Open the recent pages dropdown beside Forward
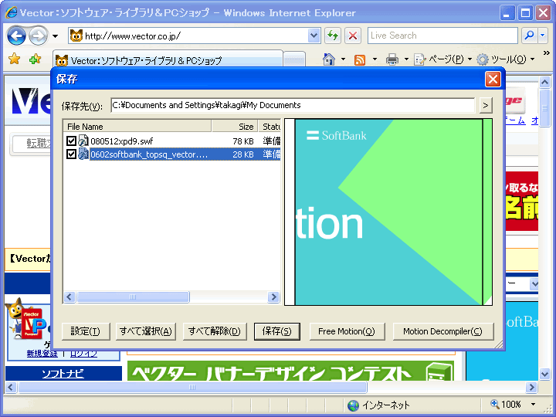This screenshot has height=417, width=556. pos(56,36)
